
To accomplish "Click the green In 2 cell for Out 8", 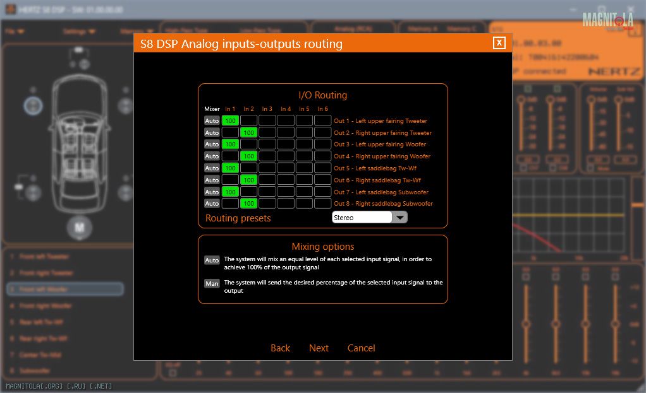I will 249,203.
